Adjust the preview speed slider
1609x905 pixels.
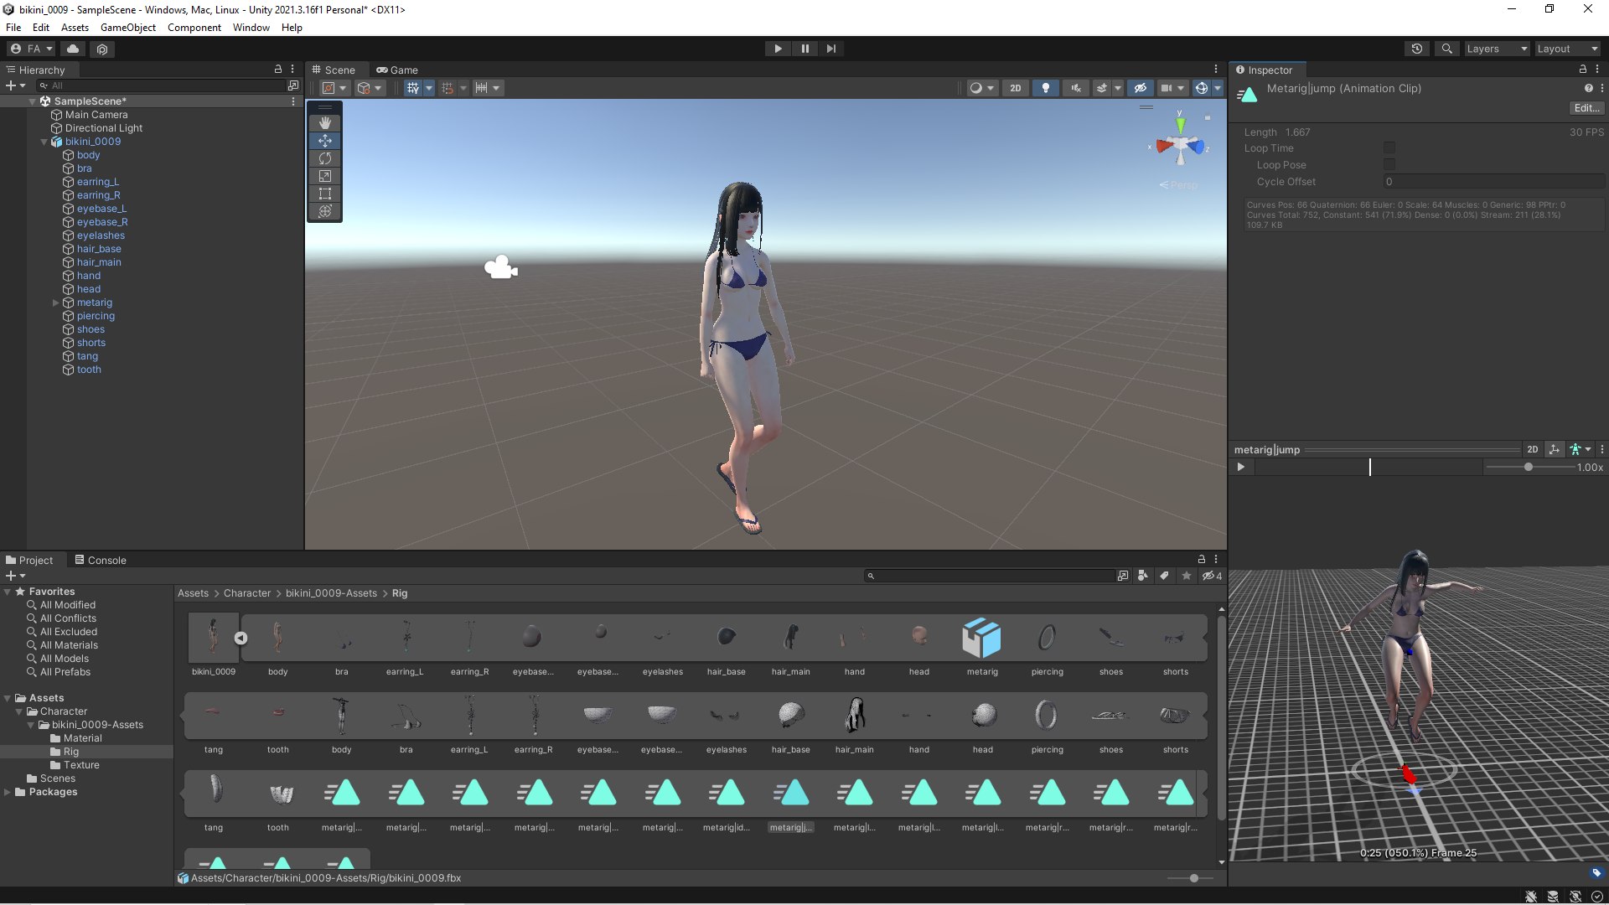(x=1528, y=468)
